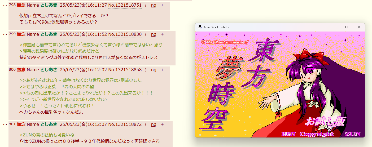
Task: Click the + icon on post 799
Action: [162, 34]
